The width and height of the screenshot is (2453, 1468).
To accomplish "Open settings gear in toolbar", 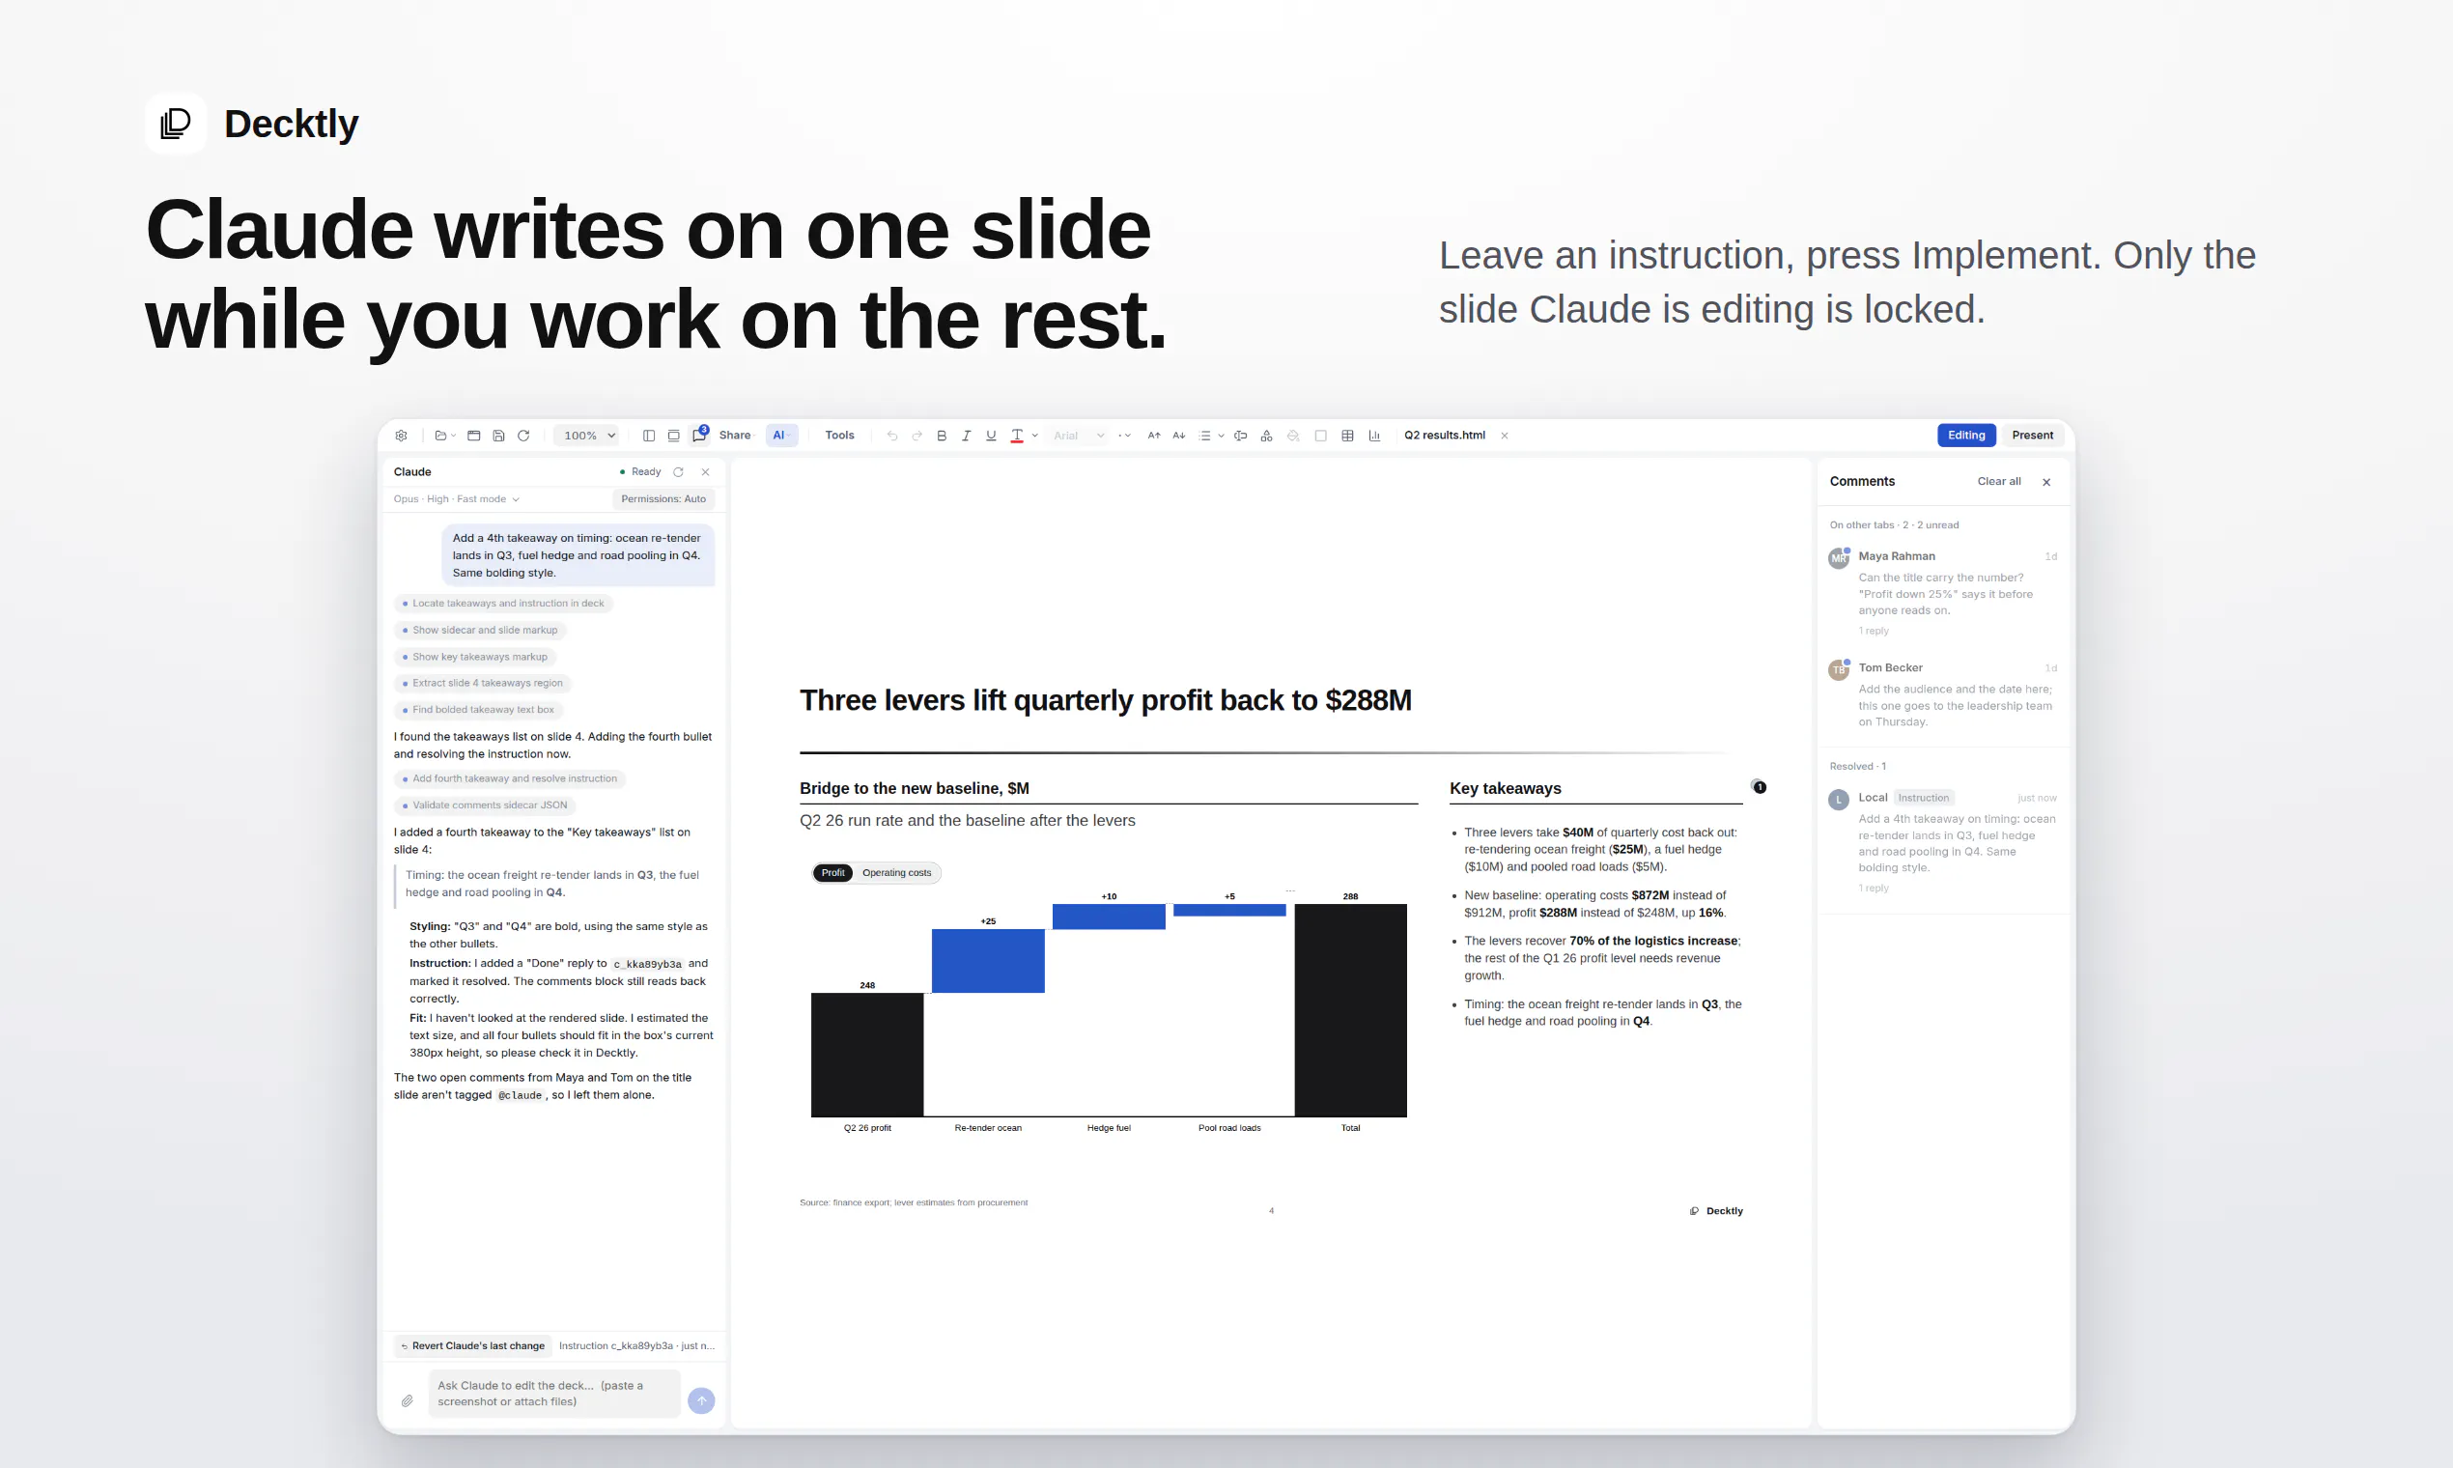I will 401,436.
